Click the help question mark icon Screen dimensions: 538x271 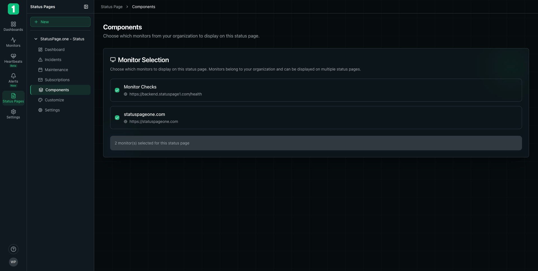point(13,249)
